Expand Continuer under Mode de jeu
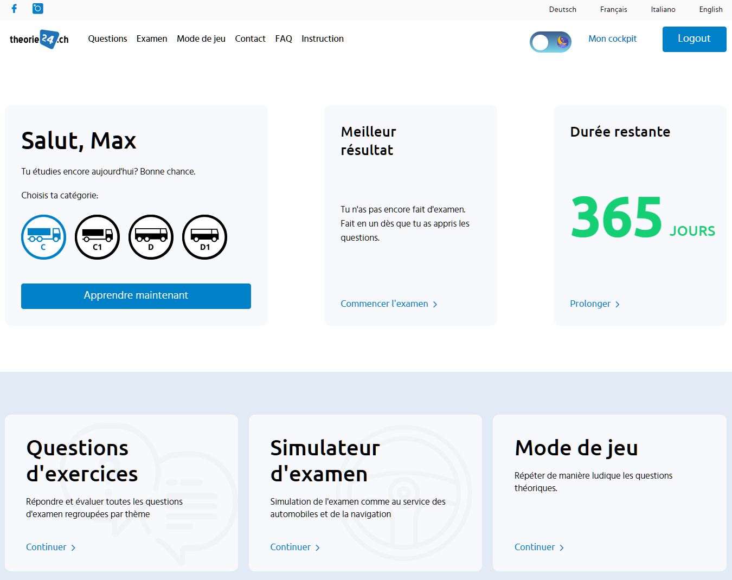732x580 pixels. [562, 547]
